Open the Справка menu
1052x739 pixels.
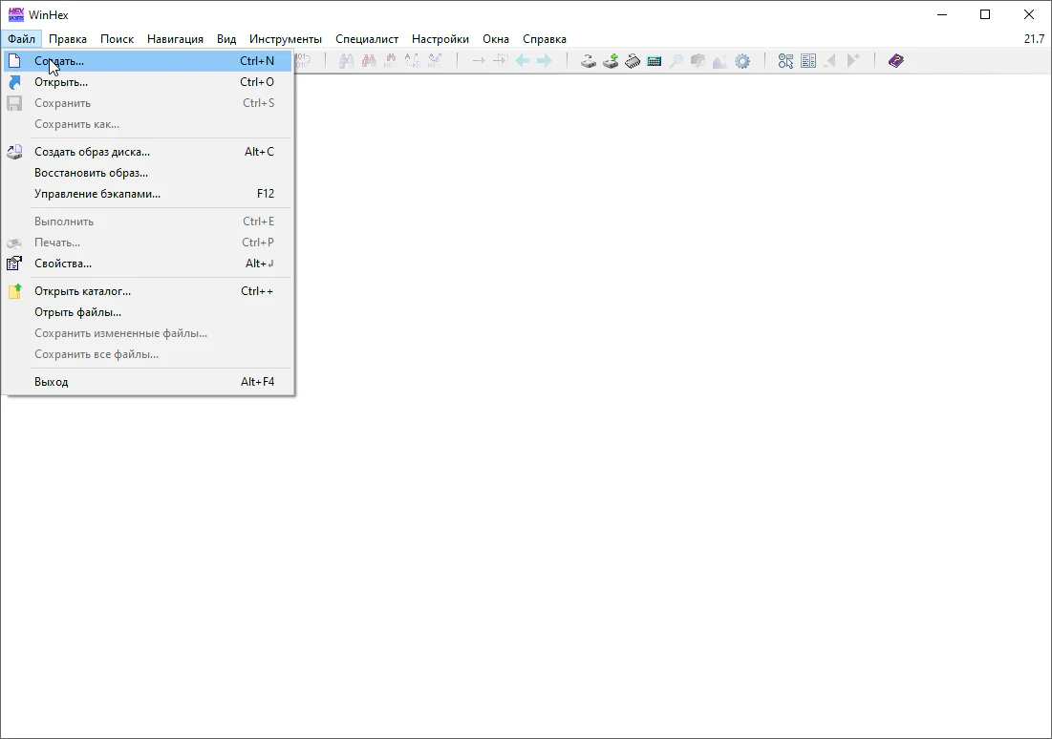coord(544,39)
